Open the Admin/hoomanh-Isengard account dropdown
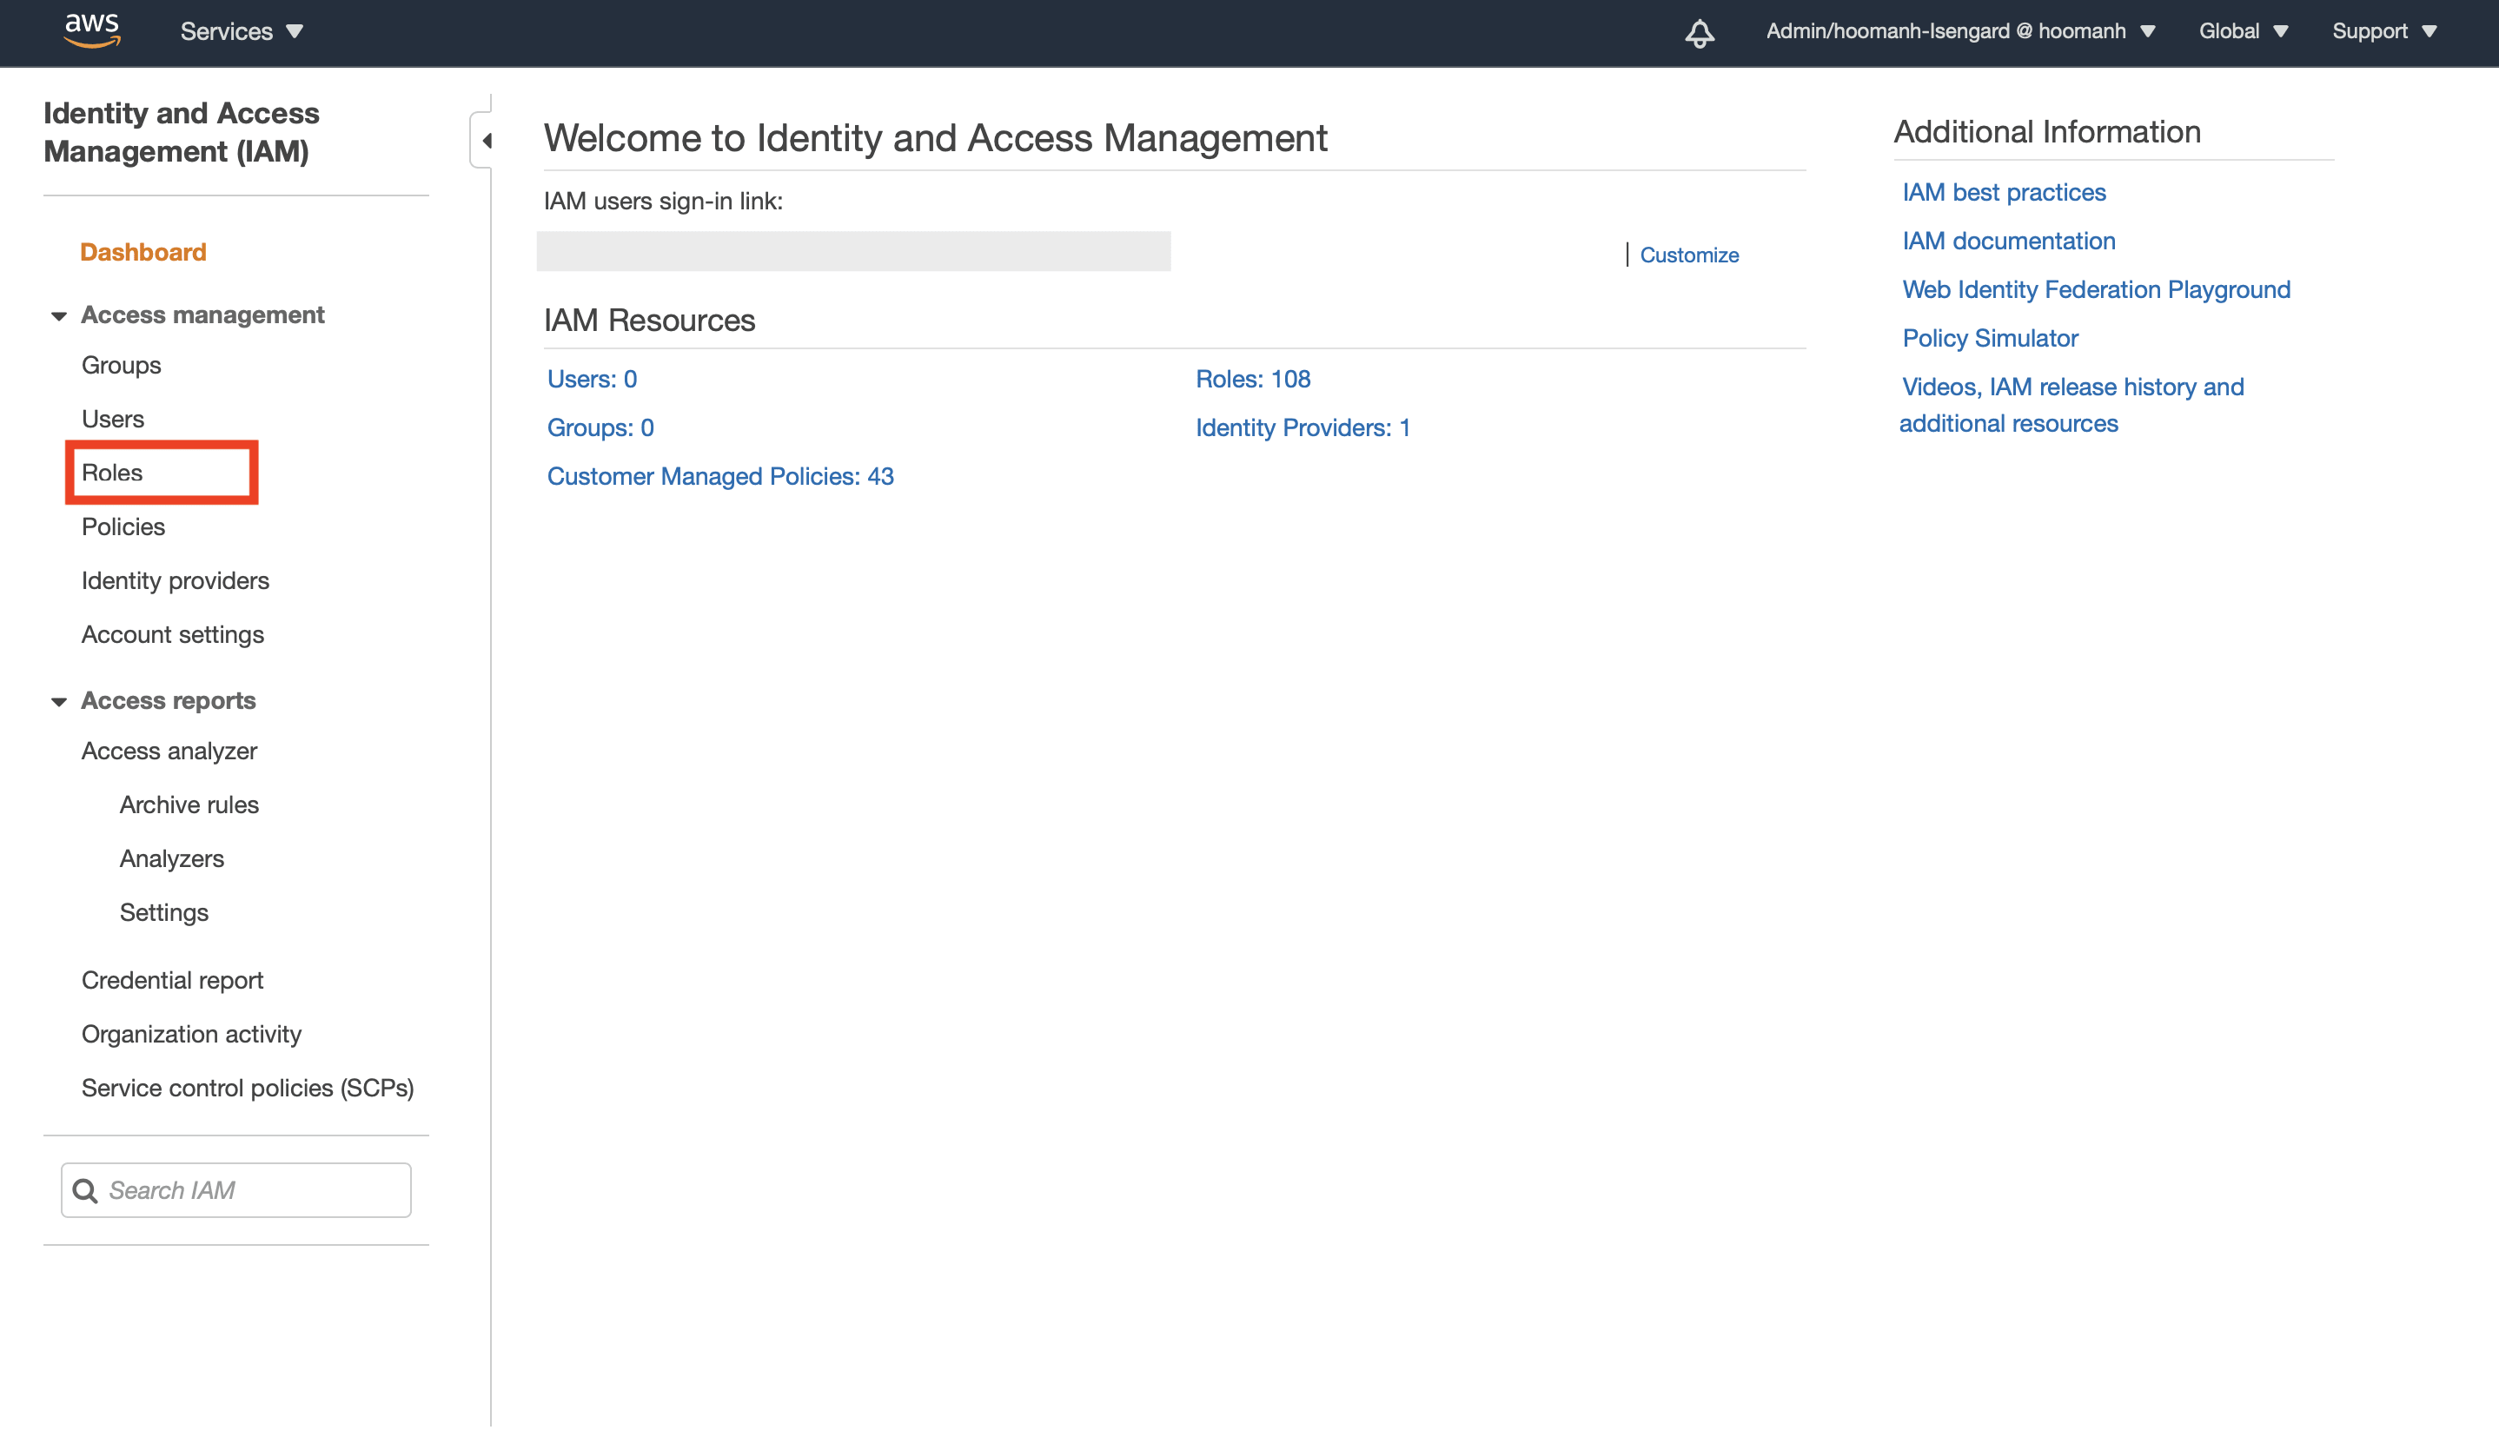Screen dimensions: 2499x1430 click(x=1960, y=31)
